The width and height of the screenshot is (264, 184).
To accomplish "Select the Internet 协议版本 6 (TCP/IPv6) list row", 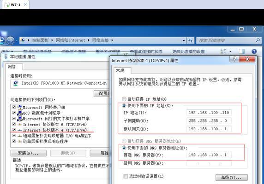I will 60,124.
